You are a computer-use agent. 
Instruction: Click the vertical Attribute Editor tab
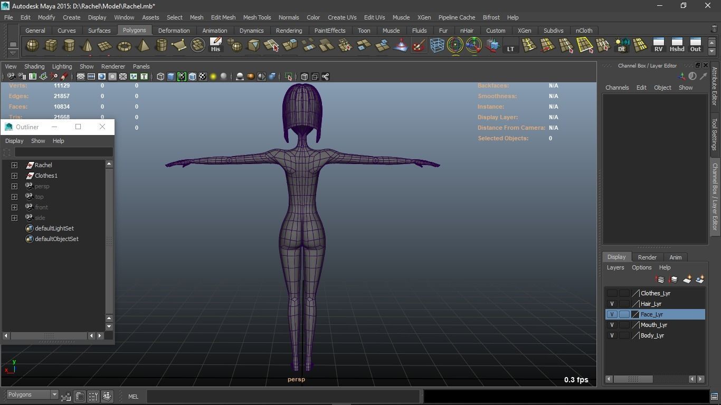tap(715, 86)
